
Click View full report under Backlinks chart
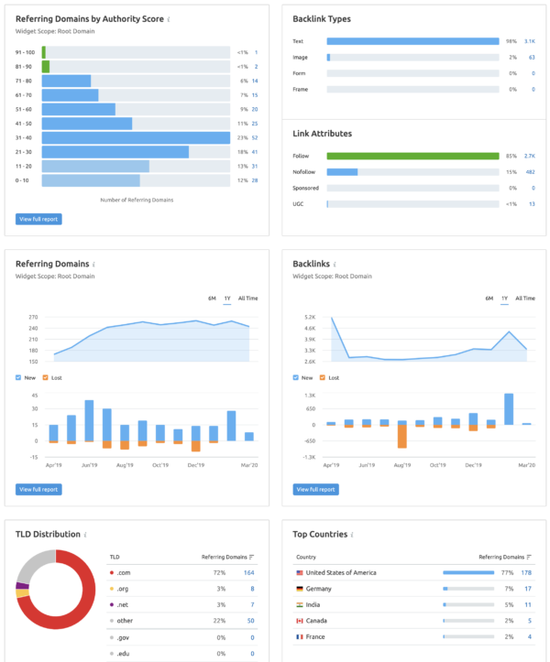coord(316,489)
